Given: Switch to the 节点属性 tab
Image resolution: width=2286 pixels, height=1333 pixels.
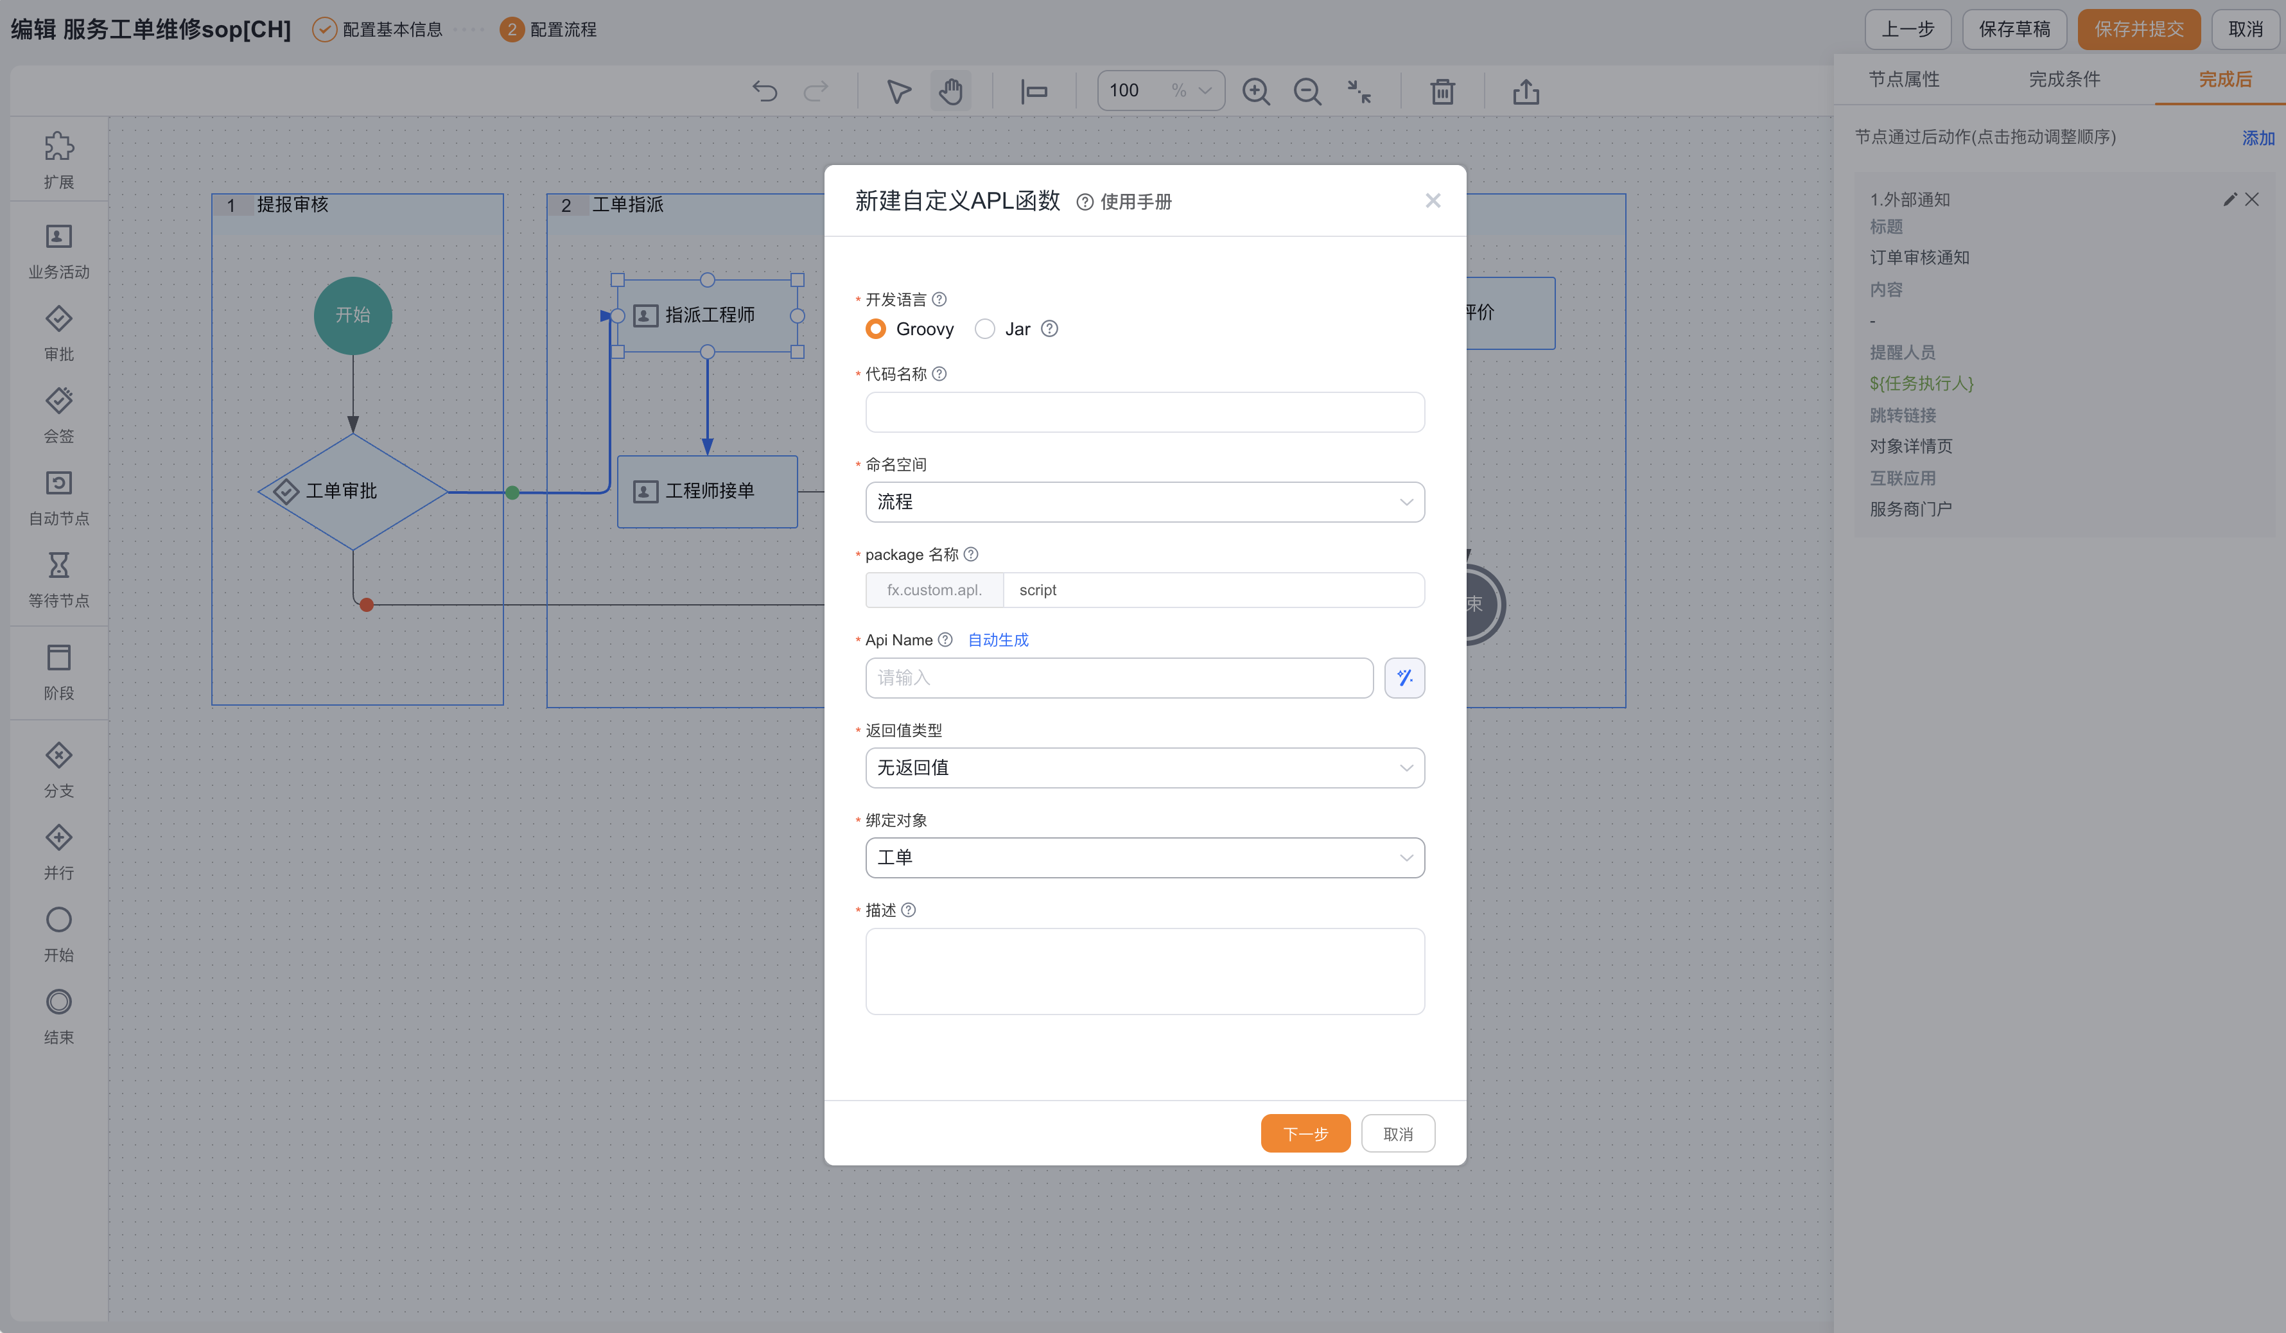Looking at the screenshot, I should [x=1903, y=80].
